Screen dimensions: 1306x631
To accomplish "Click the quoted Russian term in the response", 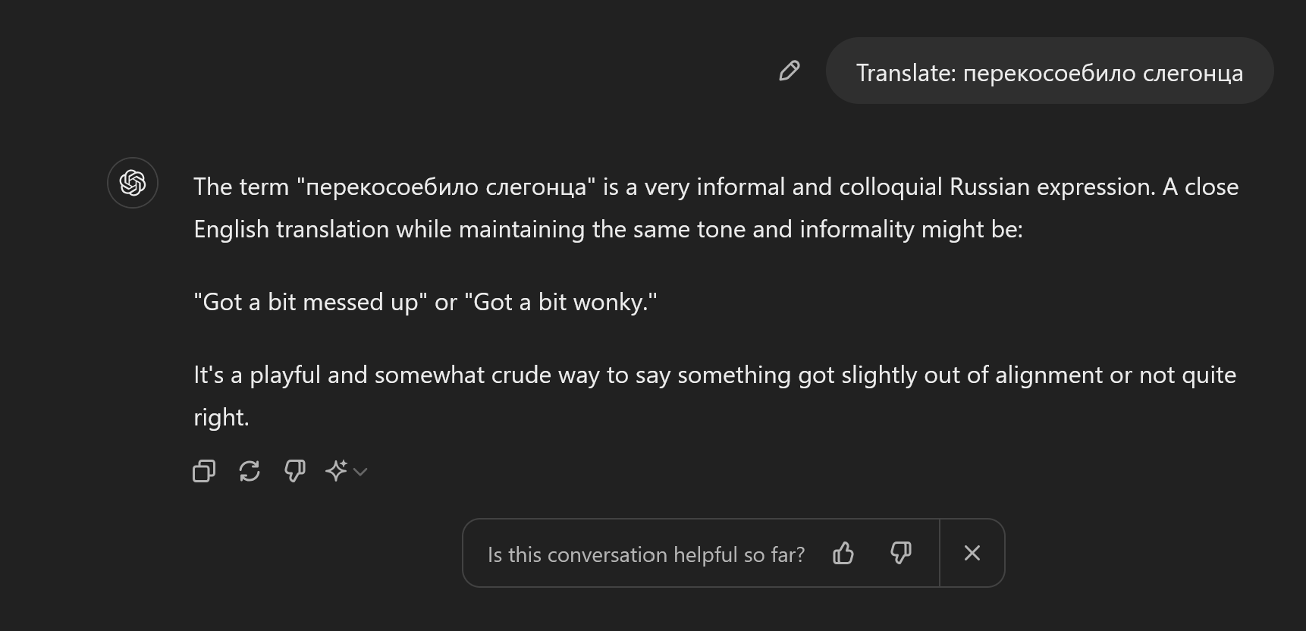I will [x=446, y=187].
